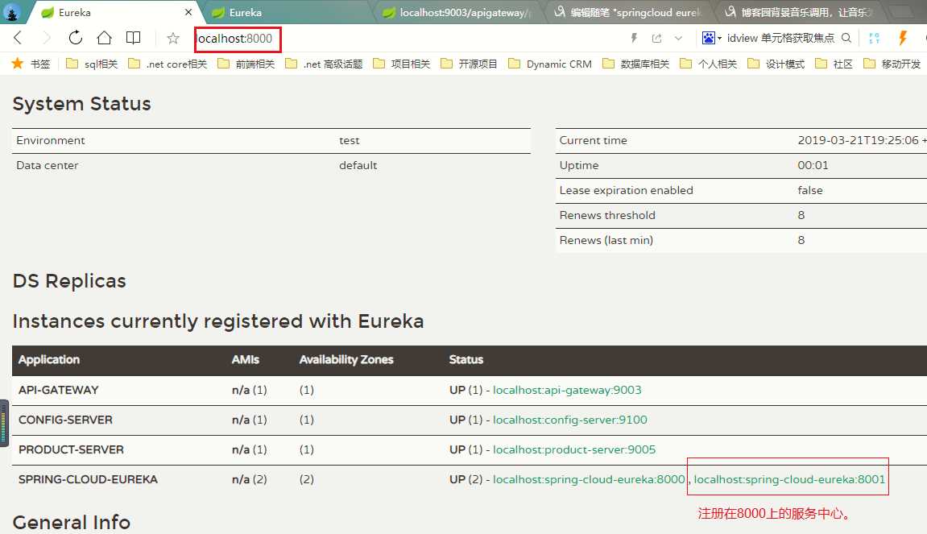Open the 设计模式 bookmark folder
The height and width of the screenshot is (534, 927).
tap(776, 64)
